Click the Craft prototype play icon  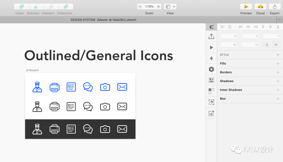211,48
